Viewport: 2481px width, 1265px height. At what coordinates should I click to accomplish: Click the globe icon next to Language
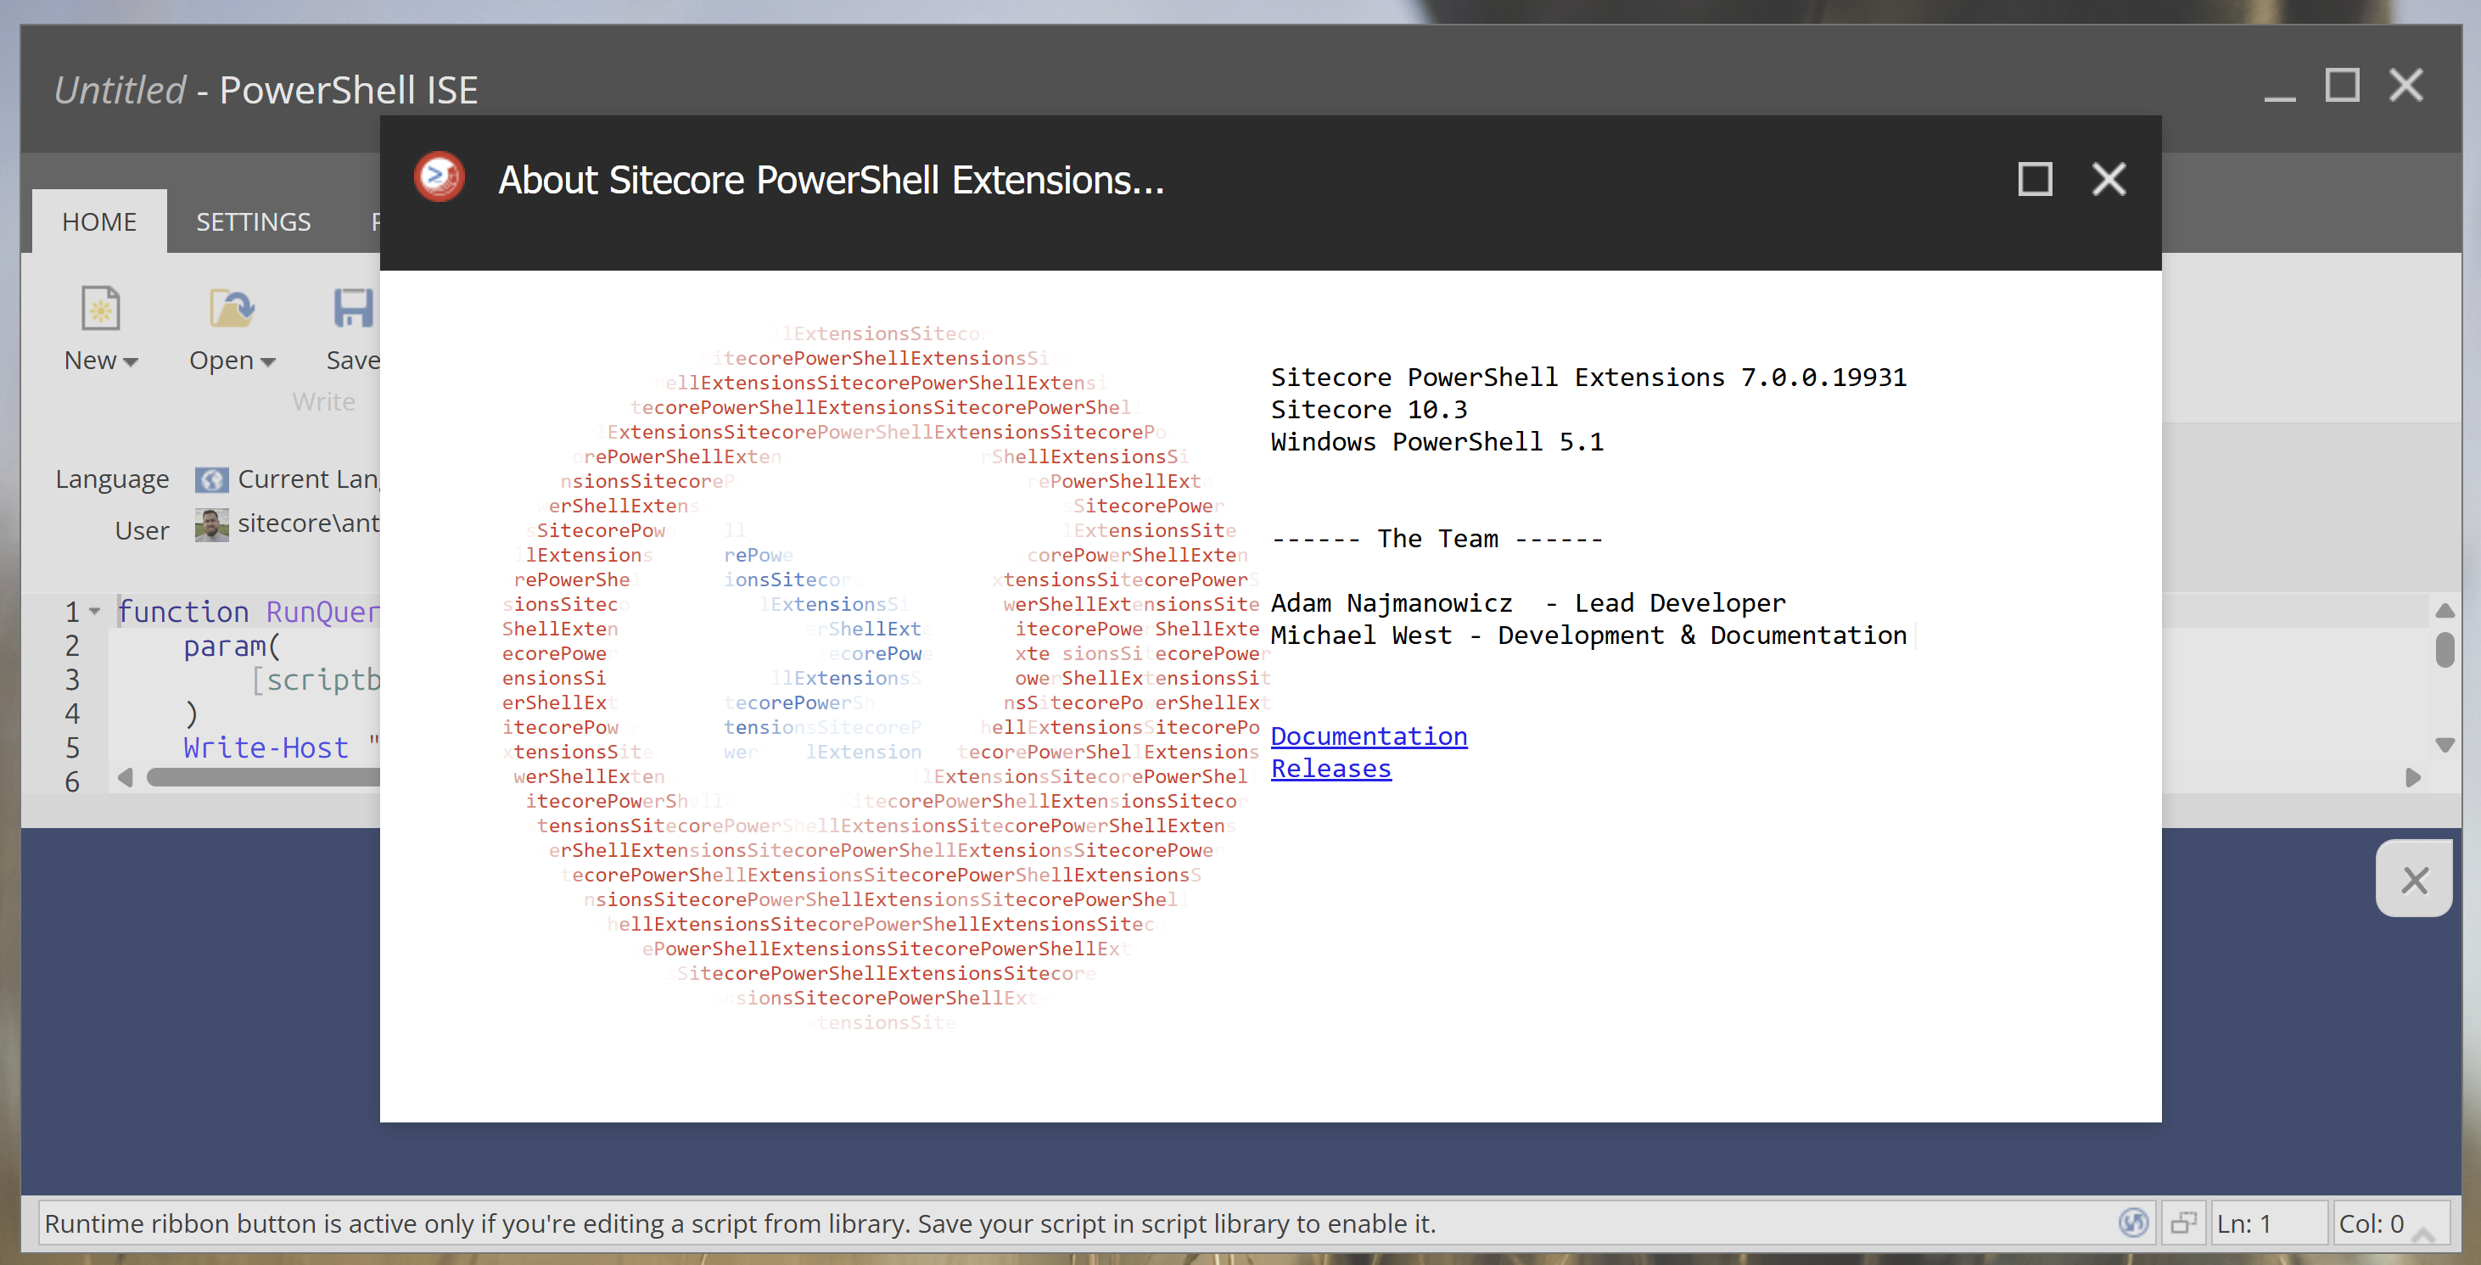[x=211, y=479]
